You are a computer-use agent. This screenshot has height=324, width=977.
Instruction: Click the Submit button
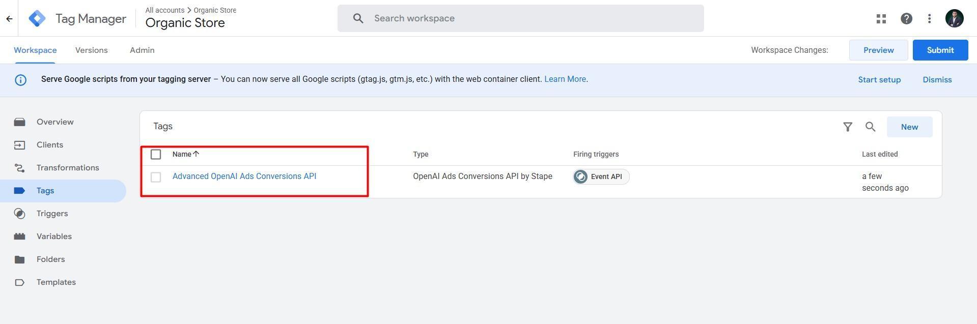940,50
